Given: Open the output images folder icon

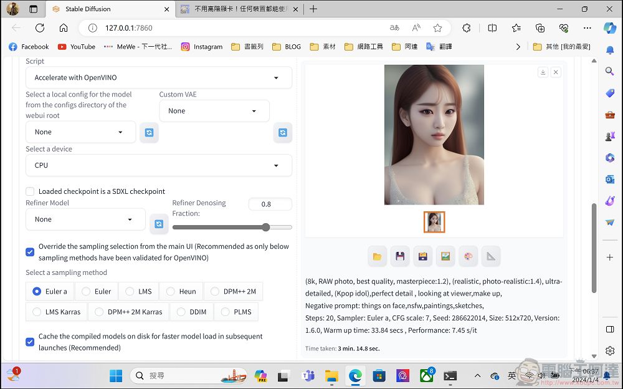Looking at the screenshot, I should pos(377,257).
